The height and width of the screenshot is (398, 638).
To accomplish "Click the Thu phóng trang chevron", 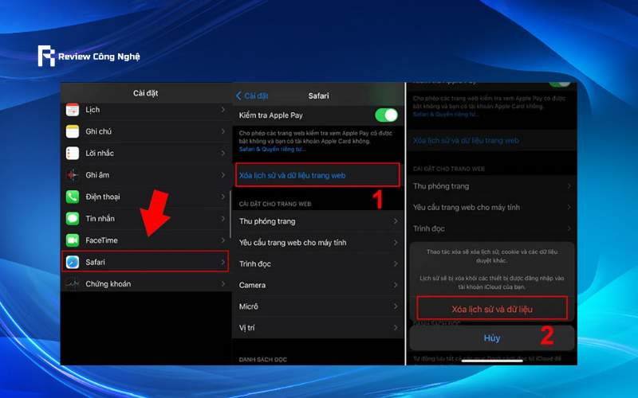I will tap(396, 221).
